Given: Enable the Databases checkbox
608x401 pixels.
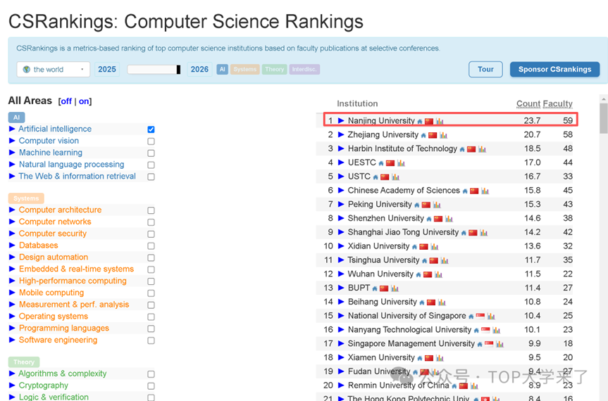Looking at the screenshot, I should pos(151,246).
